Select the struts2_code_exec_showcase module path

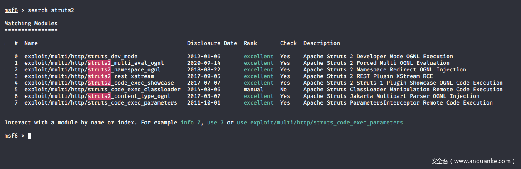99,83
